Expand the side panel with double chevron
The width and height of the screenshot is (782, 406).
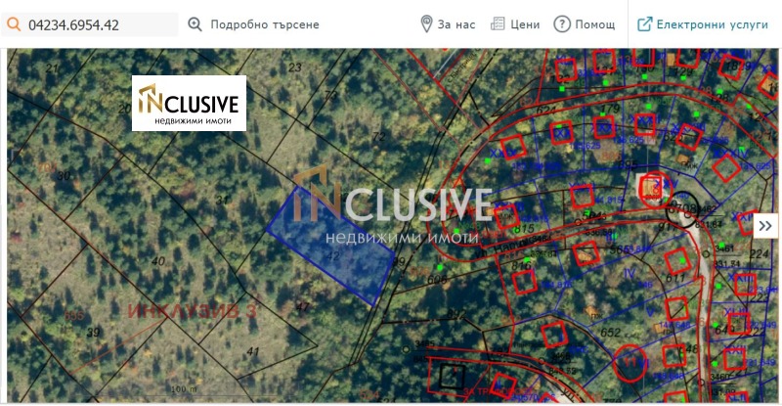pyautogui.click(x=765, y=226)
